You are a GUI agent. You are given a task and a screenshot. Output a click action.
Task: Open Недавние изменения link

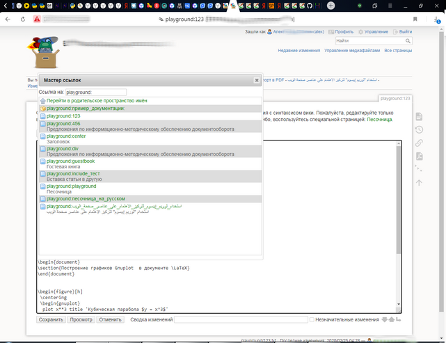coord(299,51)
